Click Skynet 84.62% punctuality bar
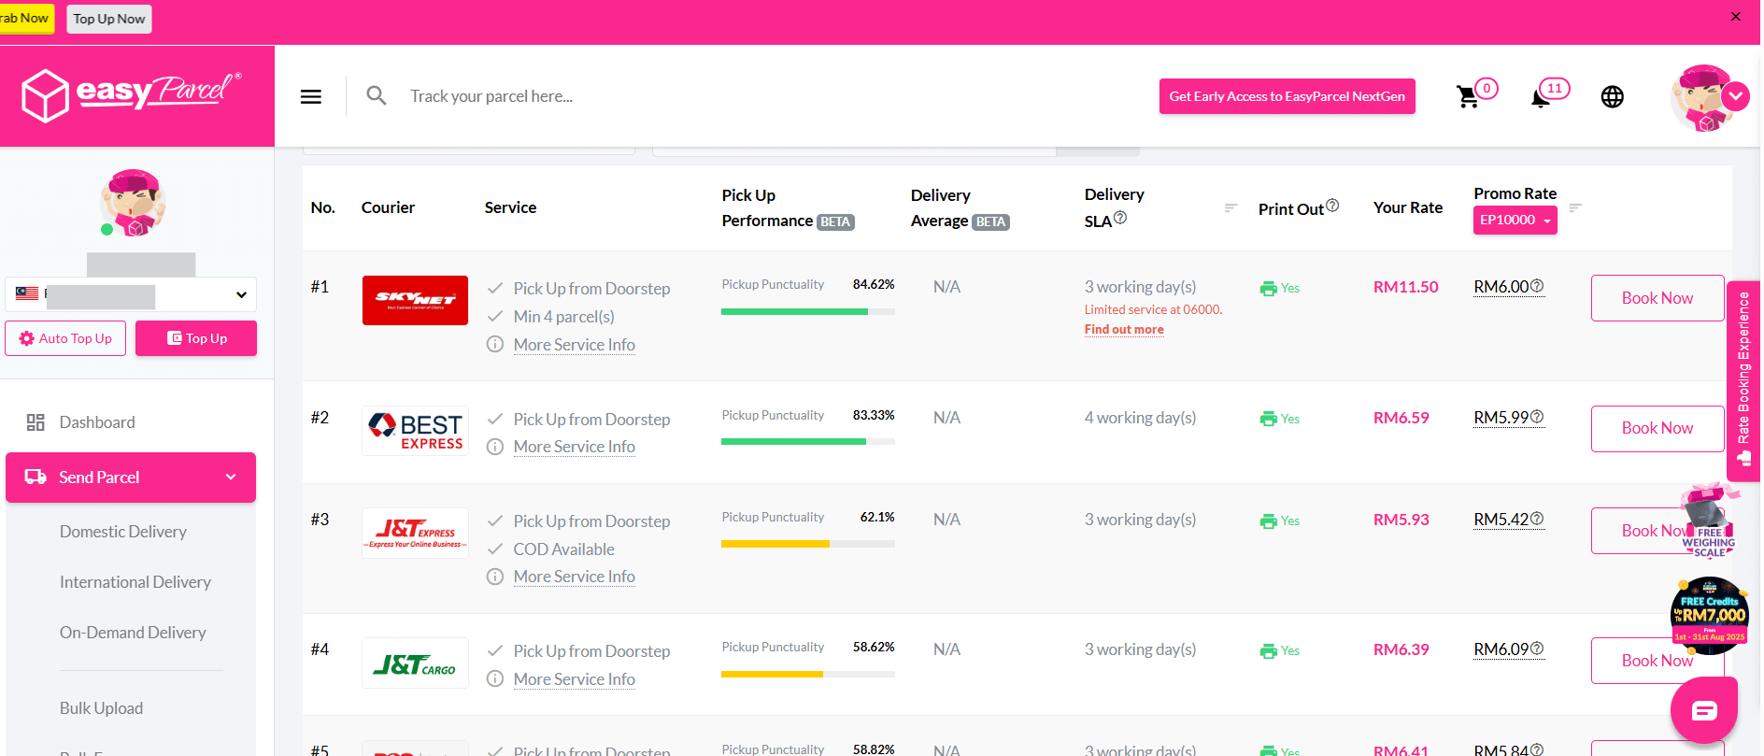Screen dimensions: 1764x756 point(808,312)
